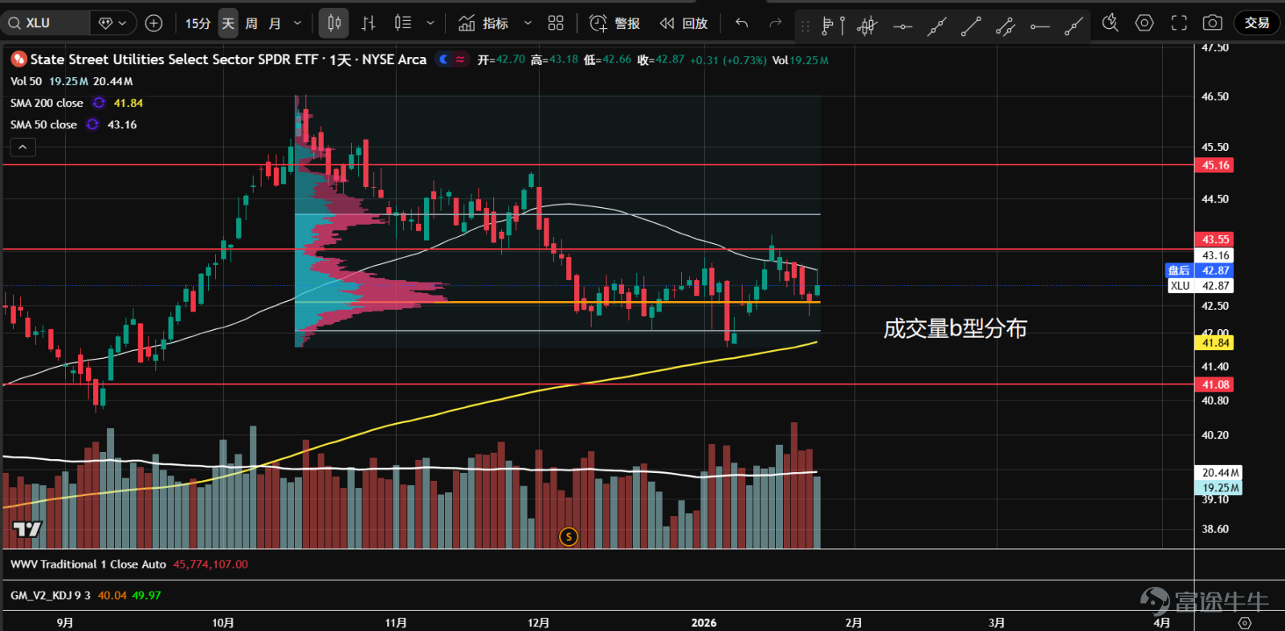Switch to the 15分 timeframe

click(x=198, y=23)
